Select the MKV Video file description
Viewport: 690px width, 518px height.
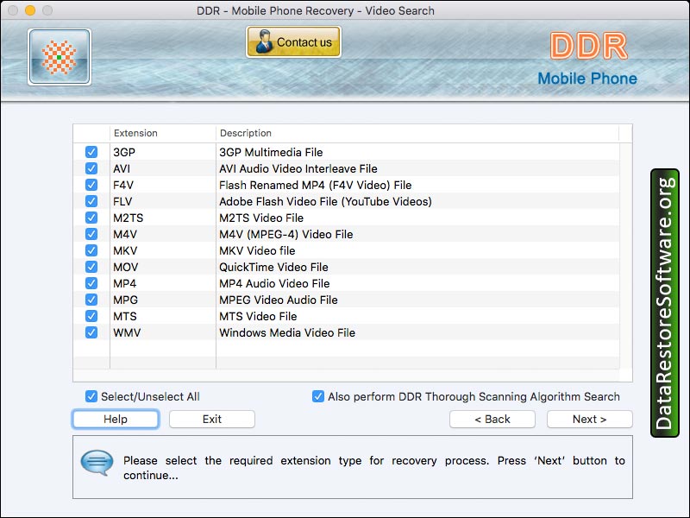click(257, 250)
